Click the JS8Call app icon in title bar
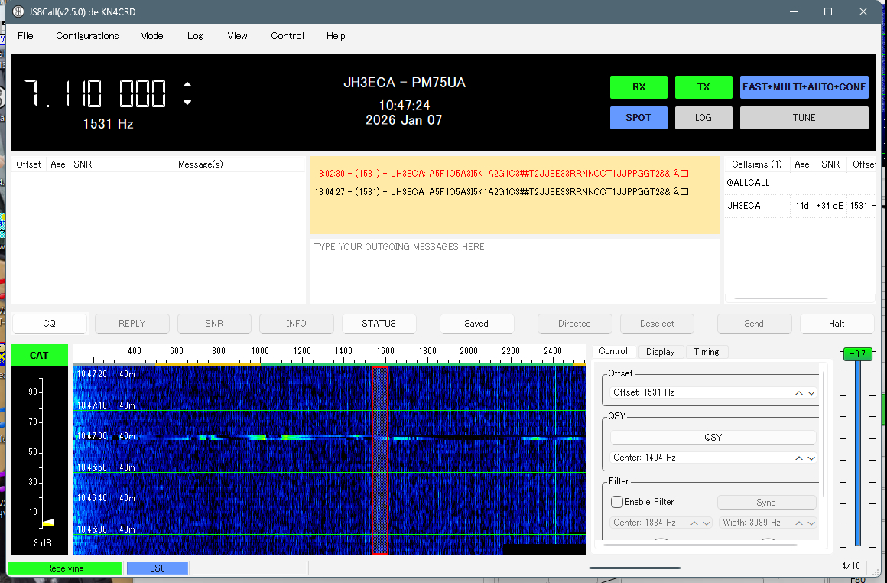Screen dimensions: 887x583 18,11
